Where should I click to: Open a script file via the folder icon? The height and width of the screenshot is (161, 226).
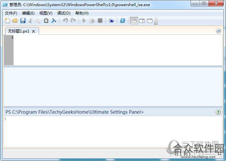coord(15,21)
